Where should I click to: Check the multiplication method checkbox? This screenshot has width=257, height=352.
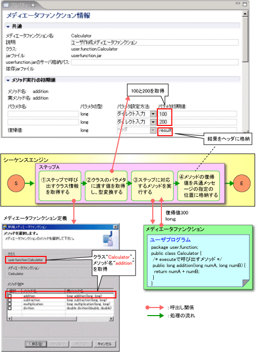pyautogui.click(x=10, y=304)
